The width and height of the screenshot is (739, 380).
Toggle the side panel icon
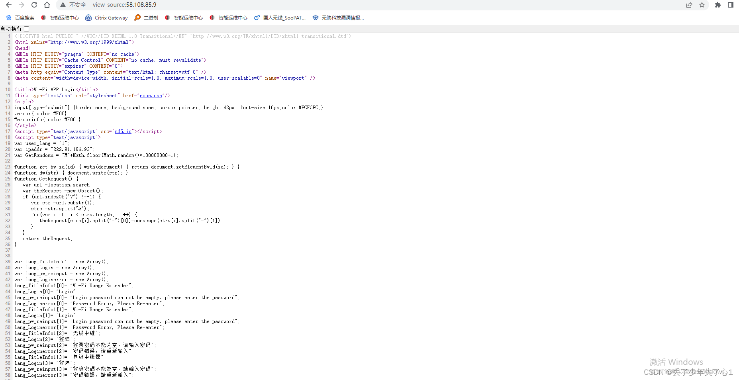pyautogui.click(x=731, y=5)
